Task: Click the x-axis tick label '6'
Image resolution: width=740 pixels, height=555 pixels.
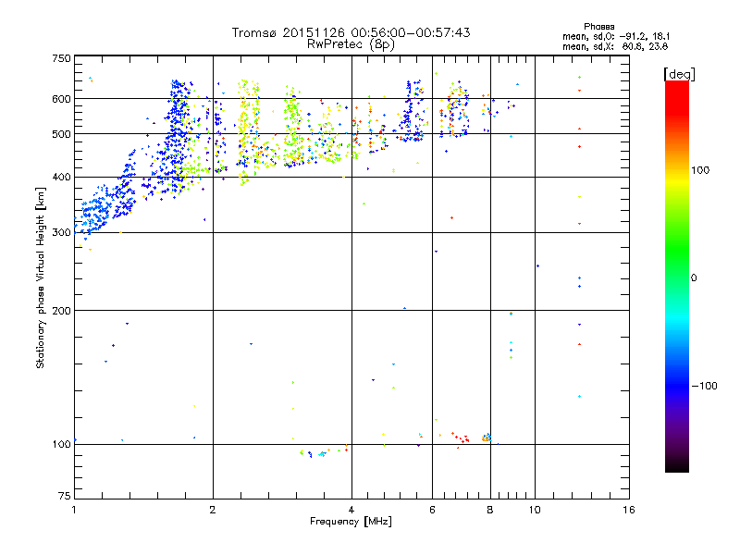Action: [x=432, y=510]
